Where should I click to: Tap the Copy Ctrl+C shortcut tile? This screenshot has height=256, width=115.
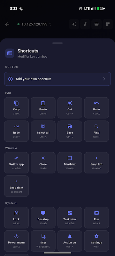pos(17,108)
